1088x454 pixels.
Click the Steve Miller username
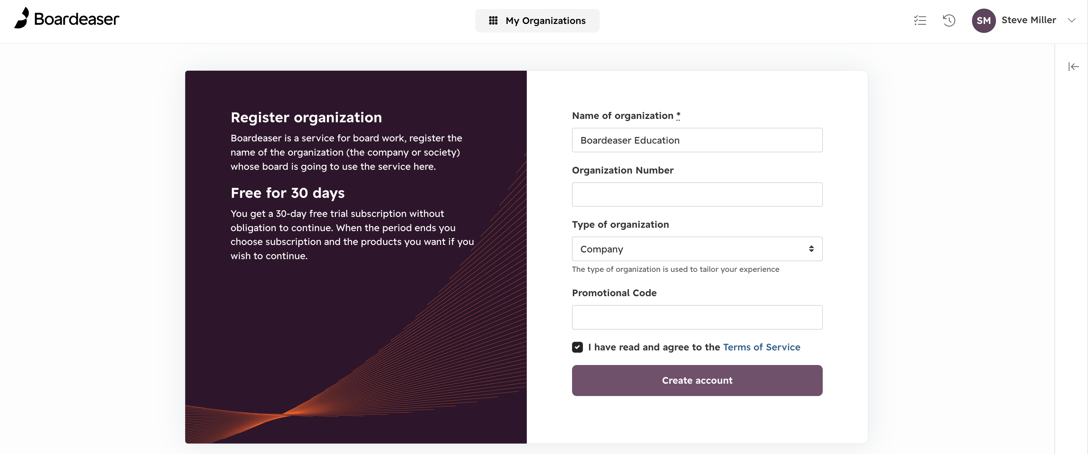[1029, 20]
